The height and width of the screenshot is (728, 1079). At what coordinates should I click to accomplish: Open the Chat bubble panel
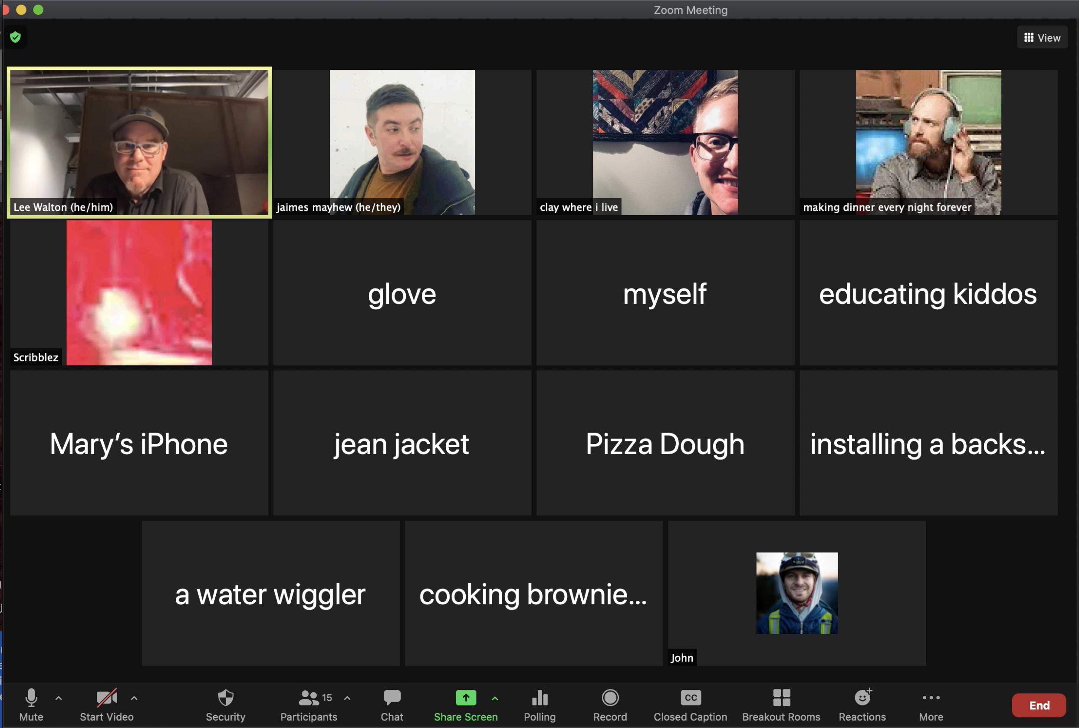[391, 704]
